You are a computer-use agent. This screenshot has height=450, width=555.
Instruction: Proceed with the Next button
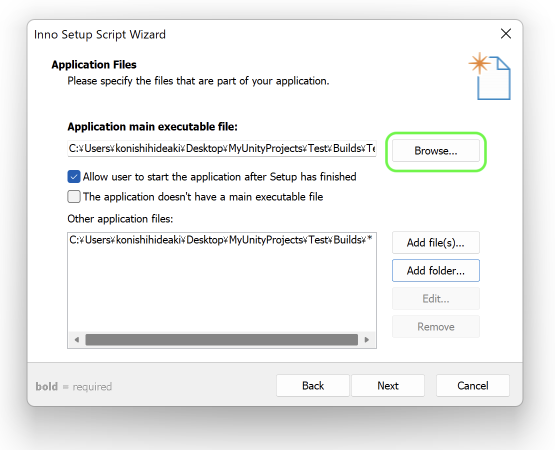pos(387,385)
